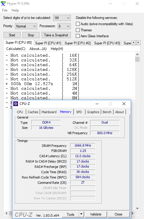
Task: Open the About tab in CPU-Z
Action: click(x=120, y=112)
